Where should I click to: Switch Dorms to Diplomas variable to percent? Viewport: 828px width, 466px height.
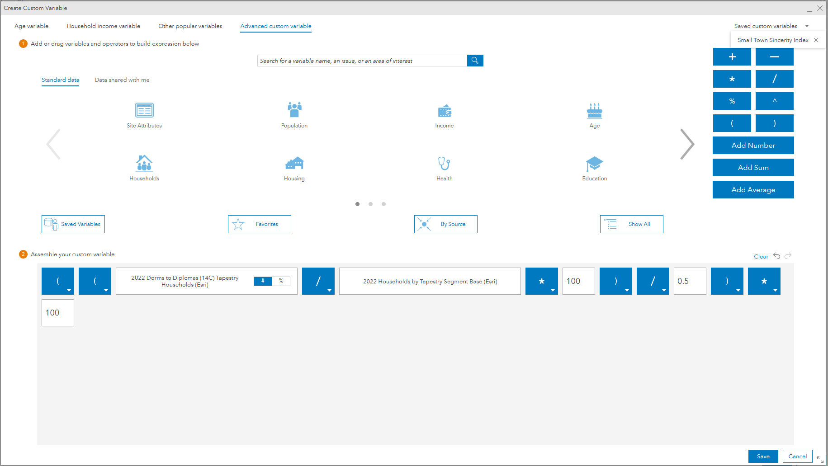coord(282,281)
